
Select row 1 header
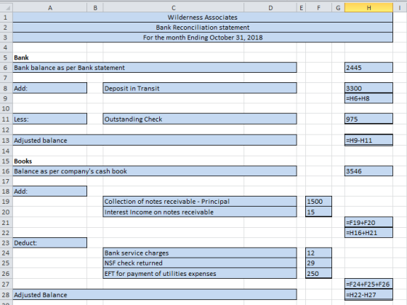click(x=7, y=17)
